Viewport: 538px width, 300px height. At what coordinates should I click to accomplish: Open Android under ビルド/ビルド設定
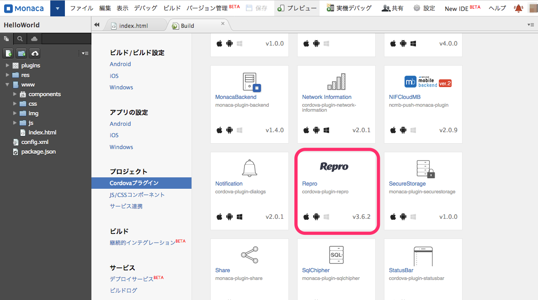tap(120, 64)
